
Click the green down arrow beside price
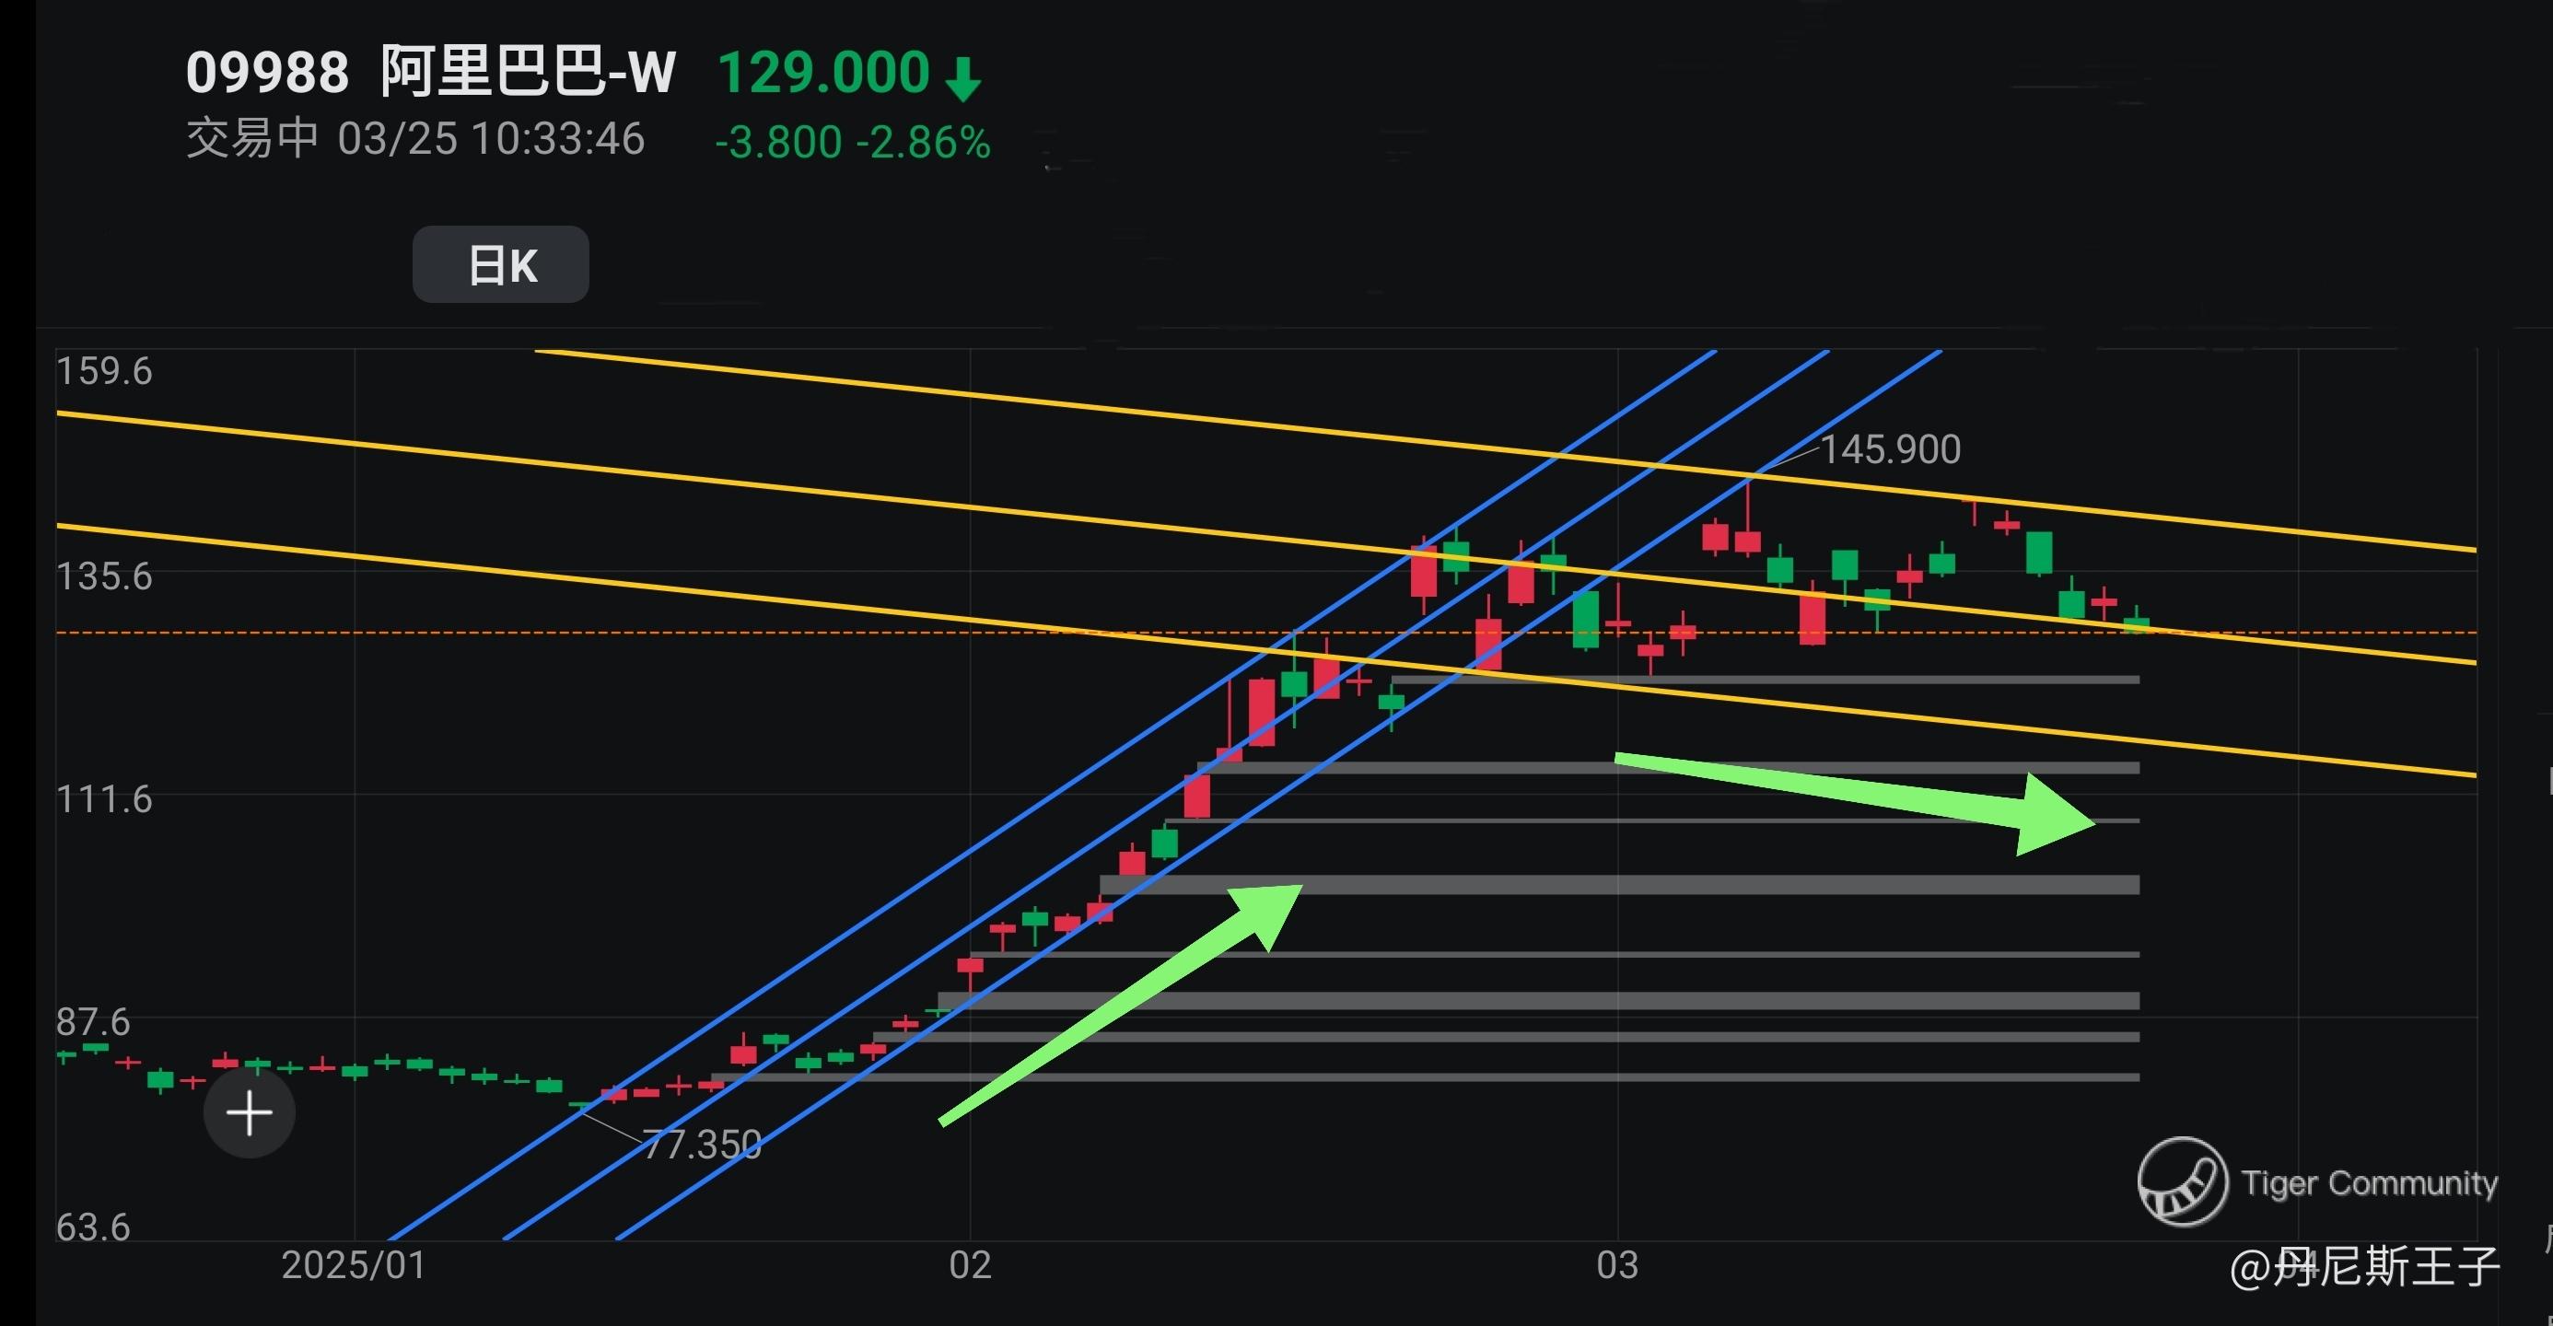[962, 79]
